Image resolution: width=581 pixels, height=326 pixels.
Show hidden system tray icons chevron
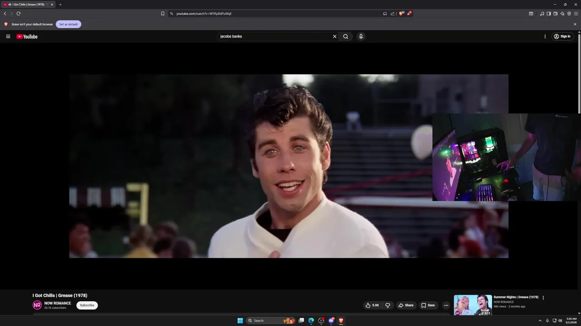click(540, 321)
